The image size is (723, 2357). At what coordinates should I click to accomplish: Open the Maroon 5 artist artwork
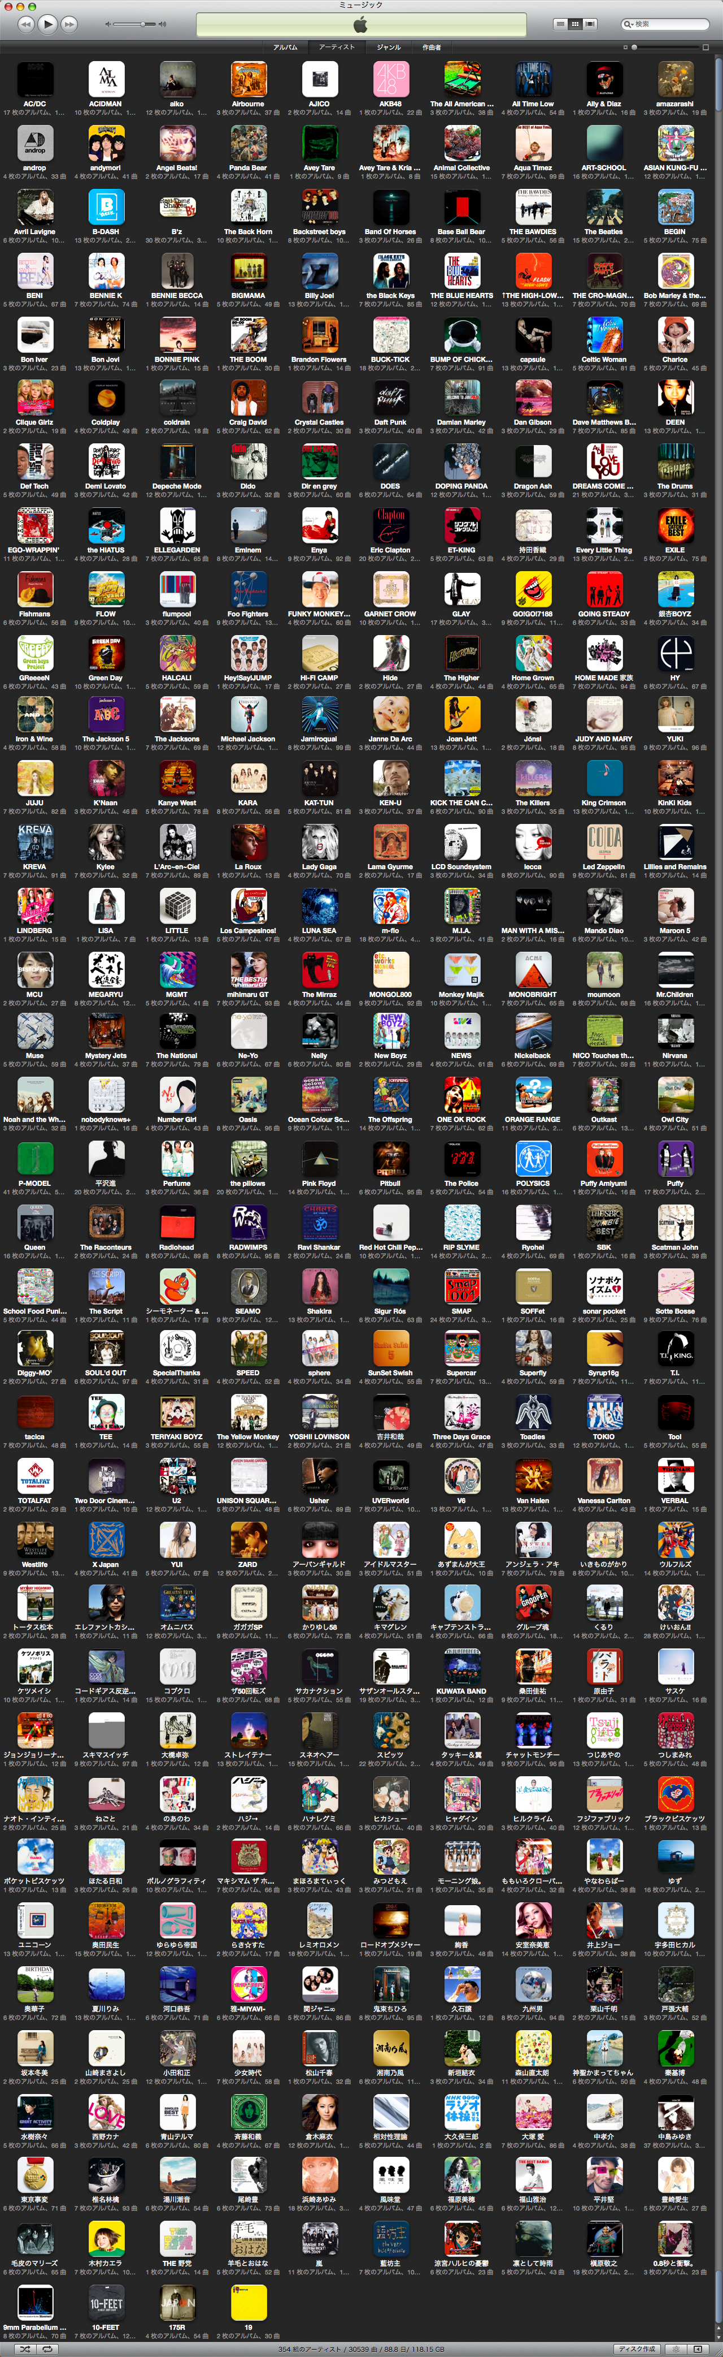pos(676,906)
